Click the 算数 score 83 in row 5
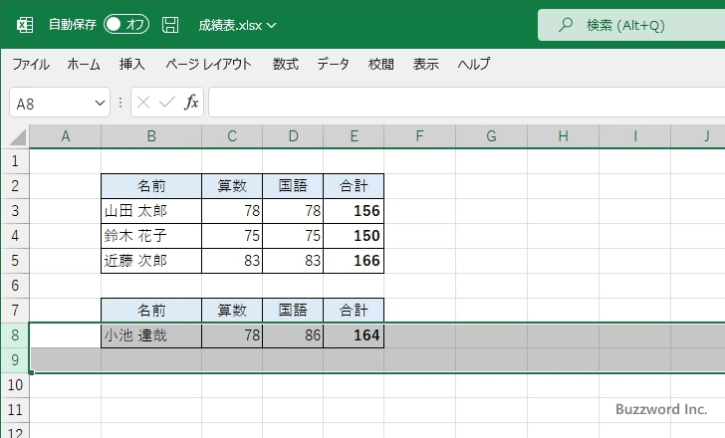Screen dimensions: 725x438 (x=232, y=261)
